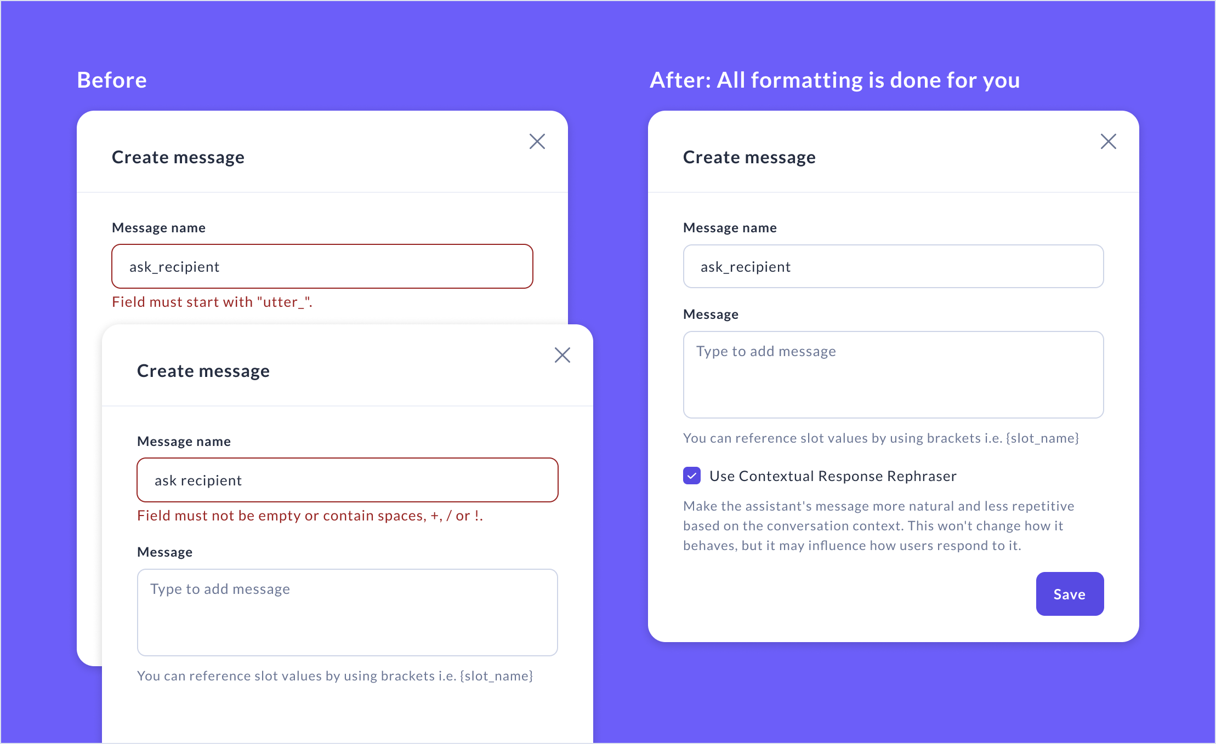1216x744 pixels.
Task: Click the slot values hint in After dialog
Action: coord(880,438)
